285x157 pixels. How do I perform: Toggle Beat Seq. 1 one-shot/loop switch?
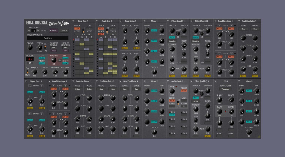point(83,31)
